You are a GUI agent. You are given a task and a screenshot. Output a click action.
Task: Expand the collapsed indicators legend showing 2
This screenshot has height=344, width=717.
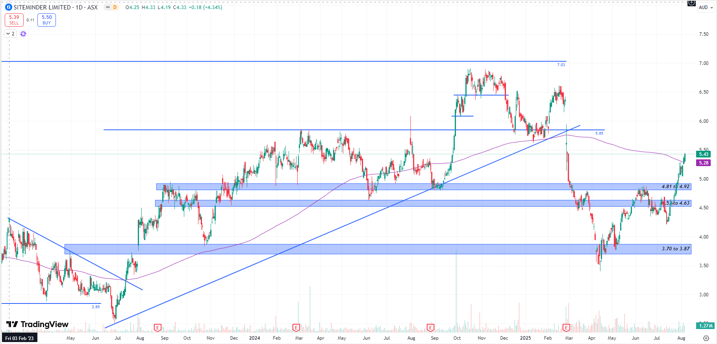[10, 34]
